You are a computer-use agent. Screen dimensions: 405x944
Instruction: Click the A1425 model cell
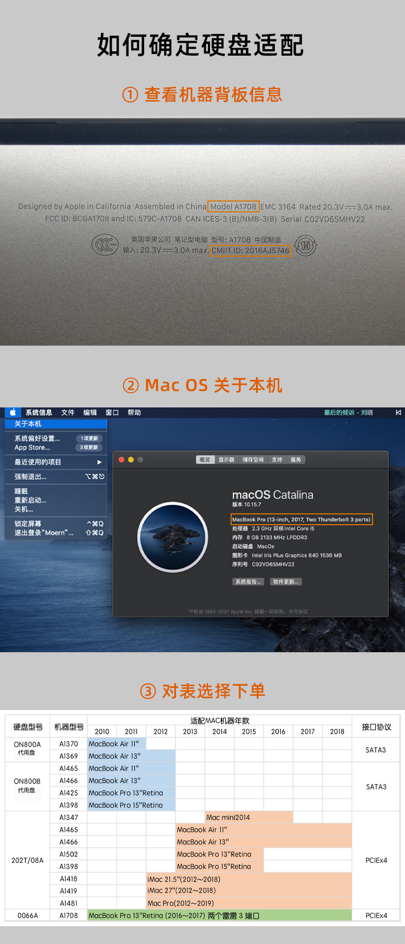(69, 793)
